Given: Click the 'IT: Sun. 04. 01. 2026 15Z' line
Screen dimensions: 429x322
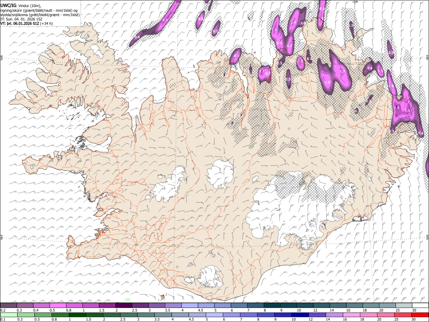Looking at the screenshot, I should click(x=21, y=19).
